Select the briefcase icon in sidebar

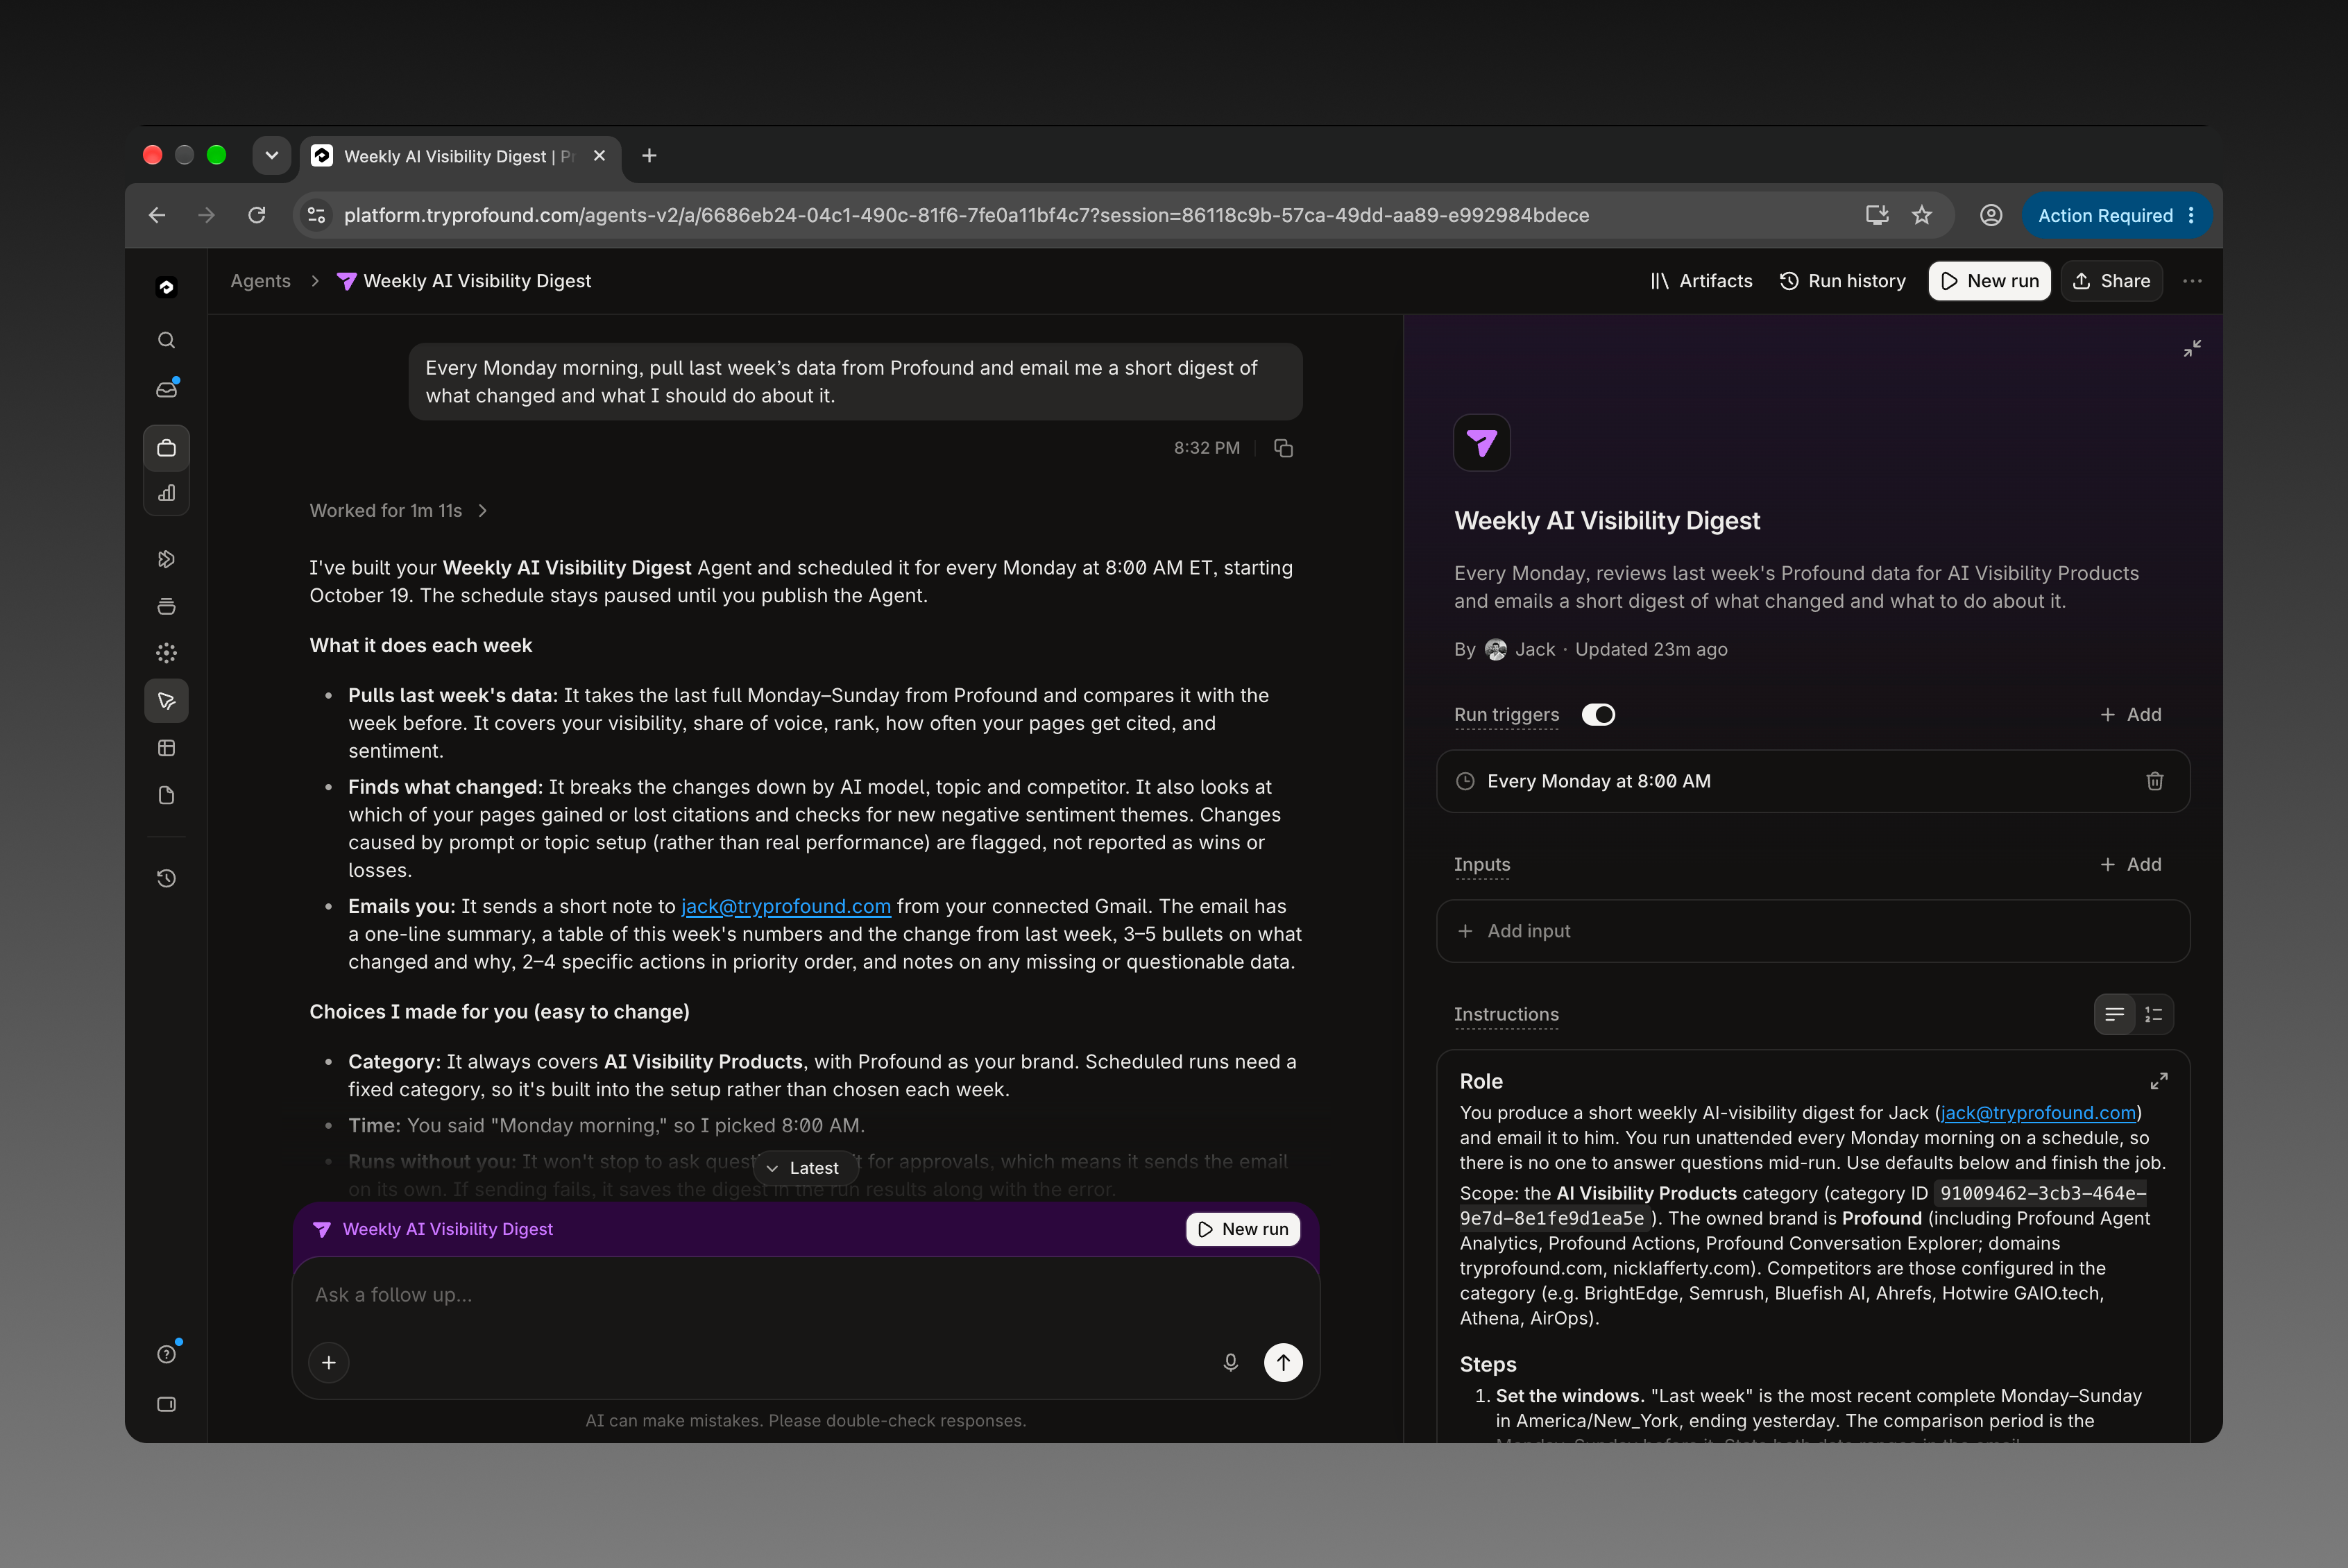click(x=166, y=448)
